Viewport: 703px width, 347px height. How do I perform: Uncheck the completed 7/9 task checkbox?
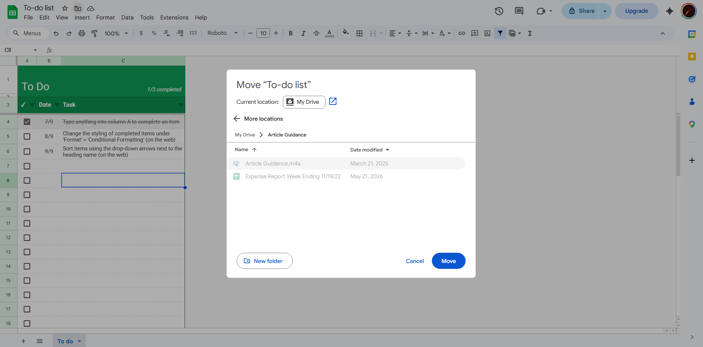(27, 122)
